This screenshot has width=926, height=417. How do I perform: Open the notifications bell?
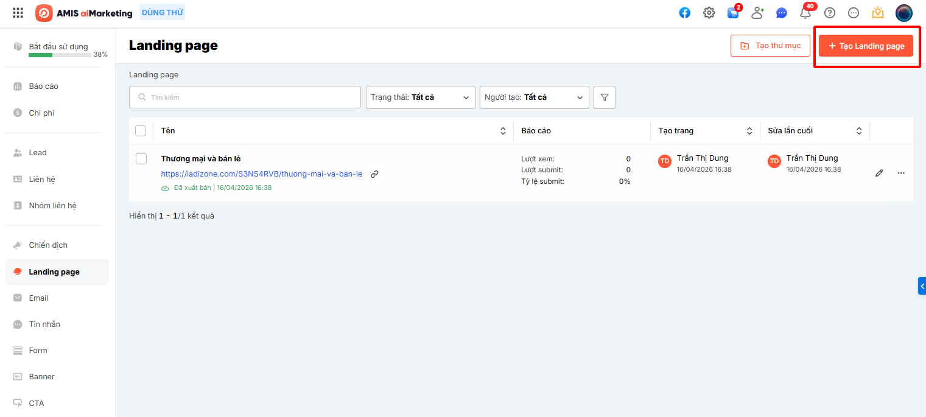[x=805, y=13]
